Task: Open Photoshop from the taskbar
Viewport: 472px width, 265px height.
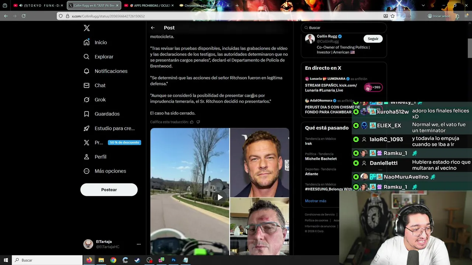Action: point(173,260)
